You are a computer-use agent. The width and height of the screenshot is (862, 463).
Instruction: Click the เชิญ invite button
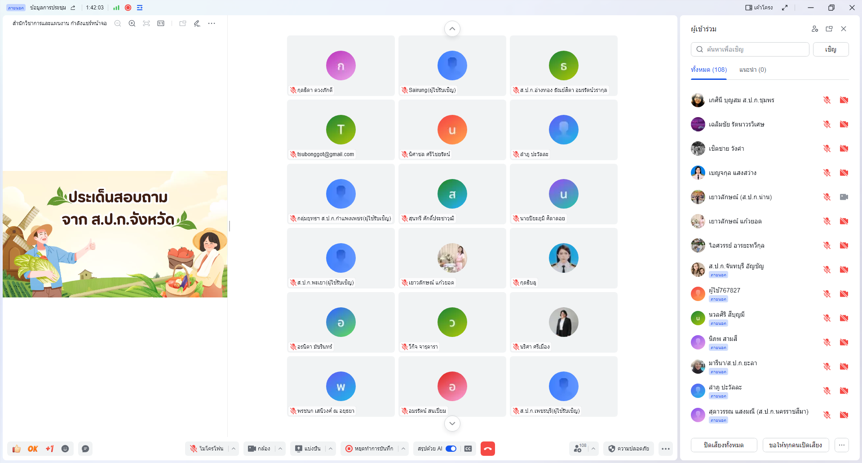coord(831,49)
